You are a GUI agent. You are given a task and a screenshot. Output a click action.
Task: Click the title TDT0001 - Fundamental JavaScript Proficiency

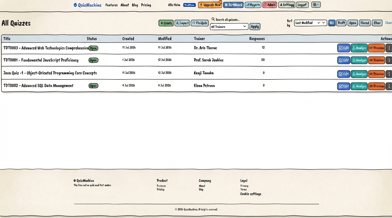coord(41,60)
